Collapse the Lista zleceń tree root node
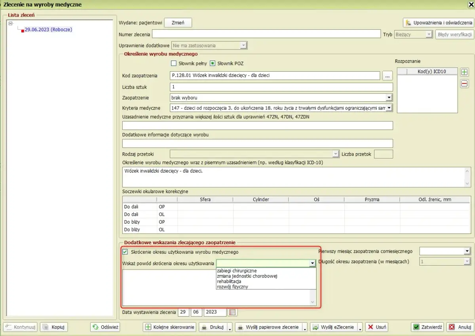The image size is (475, 336). pyautogui.click(x=11, y=23)
